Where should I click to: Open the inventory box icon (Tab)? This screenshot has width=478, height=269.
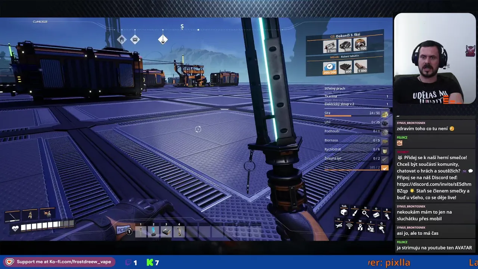pyautogui.click(x=344, y=213)
